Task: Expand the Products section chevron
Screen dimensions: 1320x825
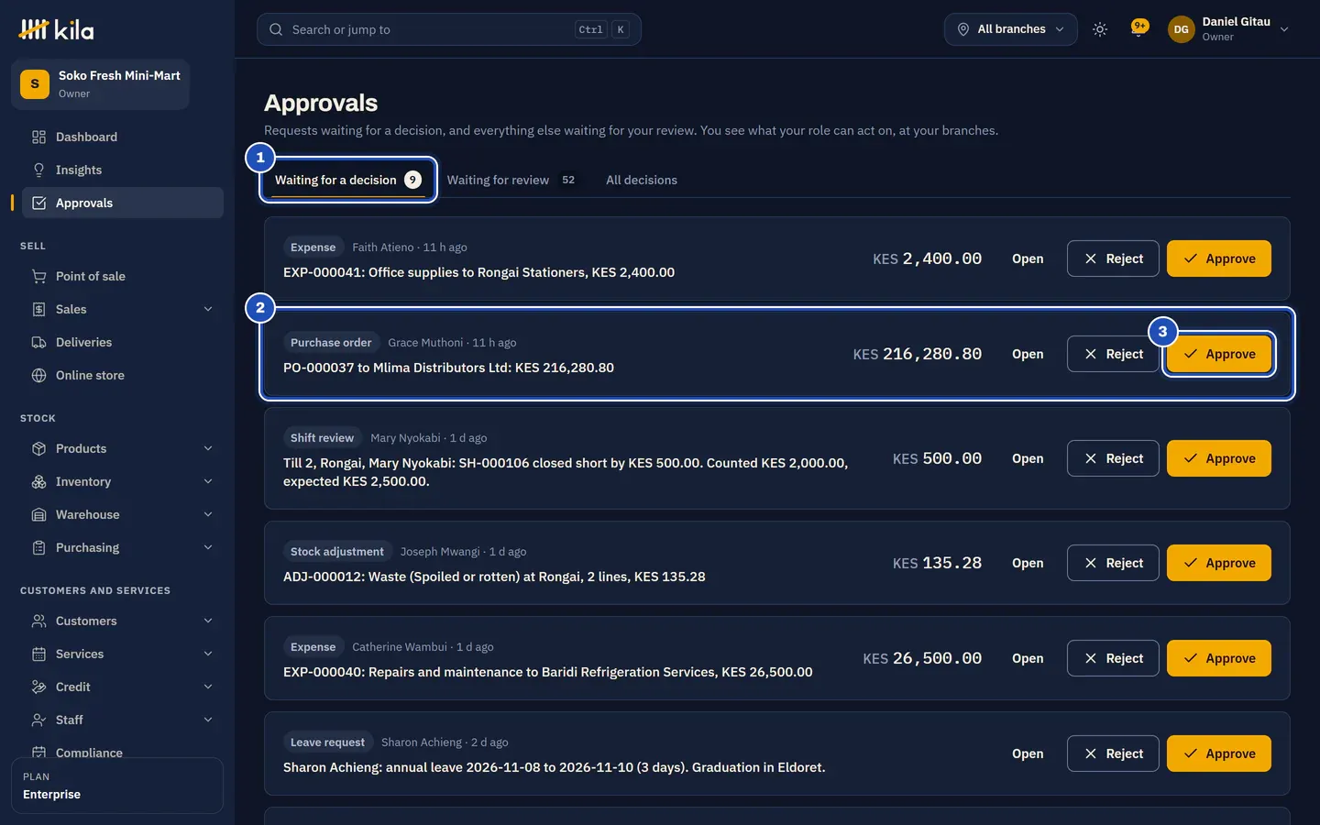Action: coord(208,448)
